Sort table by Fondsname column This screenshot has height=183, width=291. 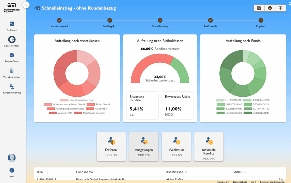point(95,172)
